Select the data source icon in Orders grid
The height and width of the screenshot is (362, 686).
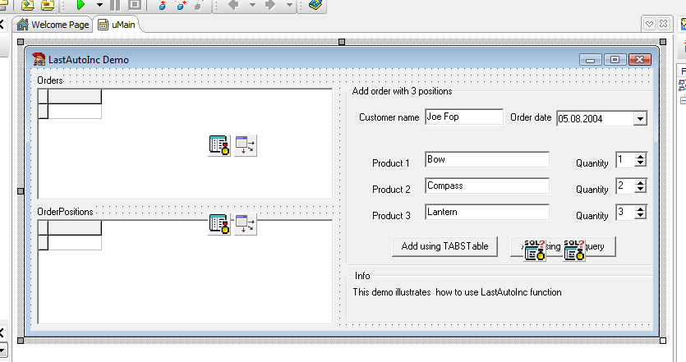click(x=246, y=145)
